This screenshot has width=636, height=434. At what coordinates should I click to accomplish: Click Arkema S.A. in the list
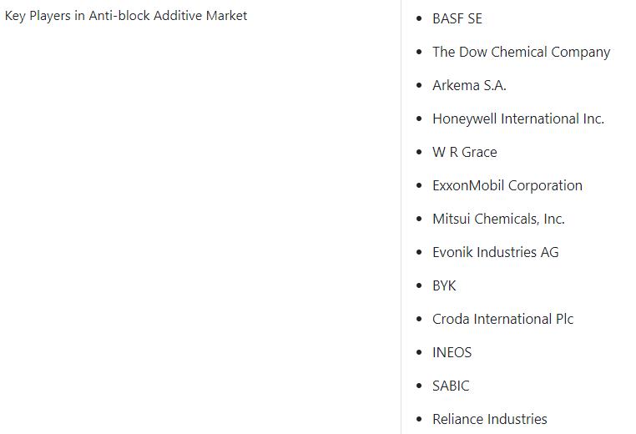pyautogui.click(x=469, y=86)
